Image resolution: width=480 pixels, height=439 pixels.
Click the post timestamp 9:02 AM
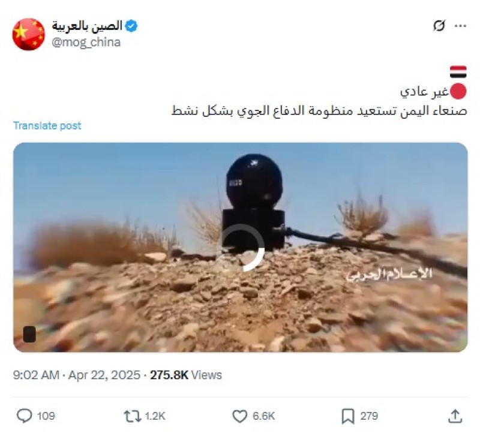36,375
